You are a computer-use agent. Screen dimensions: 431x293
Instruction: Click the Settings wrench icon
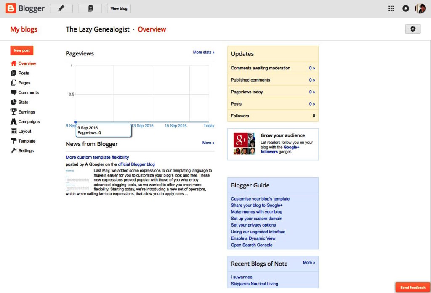click(x=13, y=150)
